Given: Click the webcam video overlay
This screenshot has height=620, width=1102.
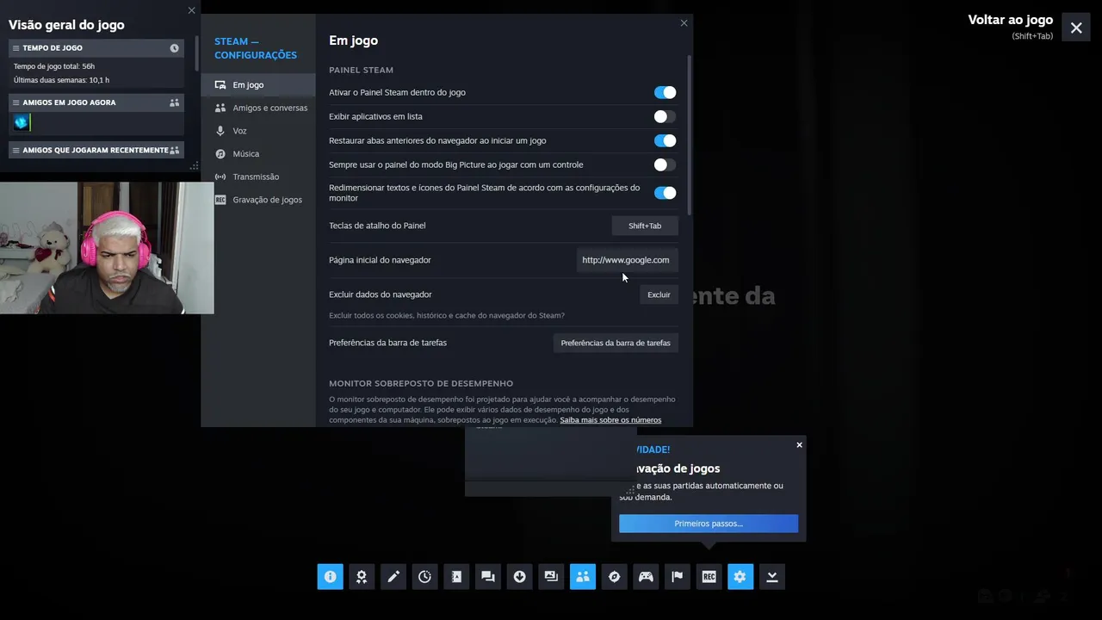Looking at the screenshot, I should click(107, 248).
